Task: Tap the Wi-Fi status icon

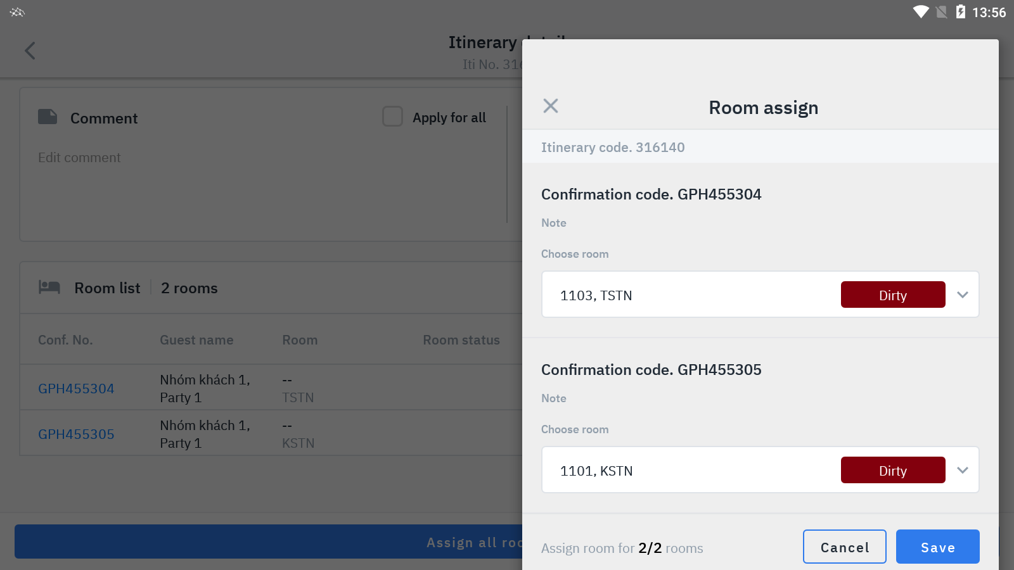Action: 920,12
